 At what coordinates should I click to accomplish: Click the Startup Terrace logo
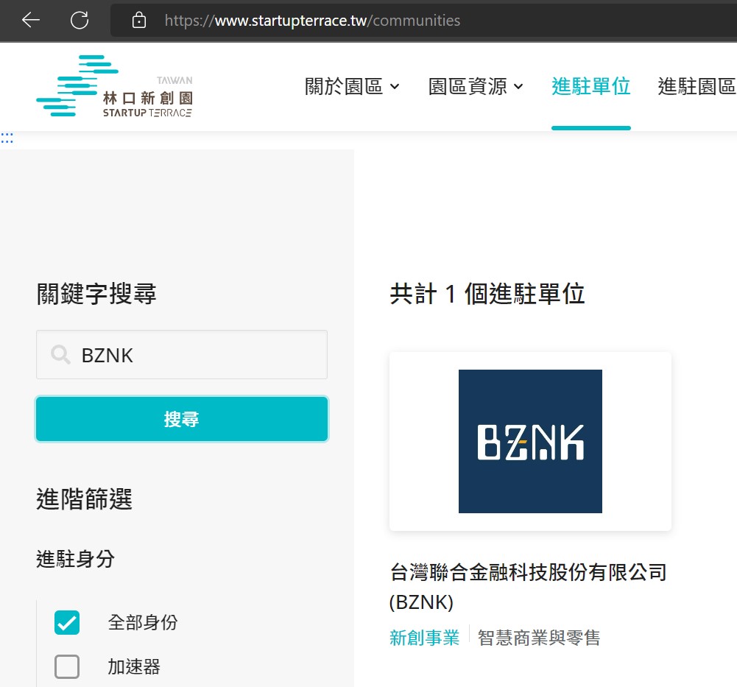coord(114,86)
